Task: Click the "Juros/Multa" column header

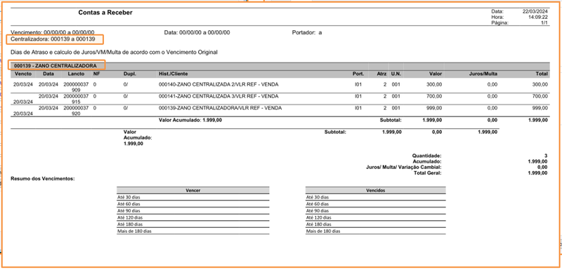Action: pos(483,74)
